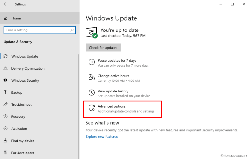Click the up-to-date status icon

point(92,32)
